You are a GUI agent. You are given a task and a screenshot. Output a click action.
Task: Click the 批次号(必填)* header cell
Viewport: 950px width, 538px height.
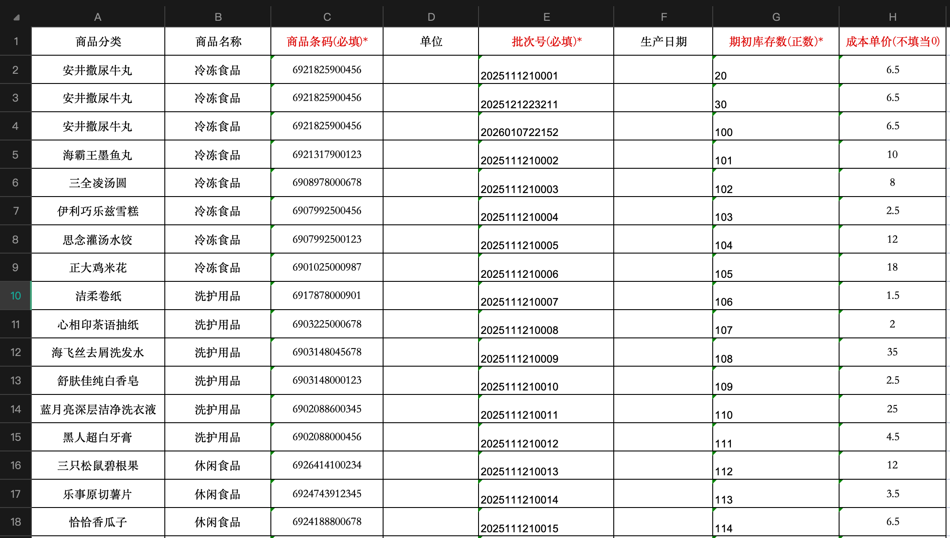pyautogui.click(x=546, y=42)
